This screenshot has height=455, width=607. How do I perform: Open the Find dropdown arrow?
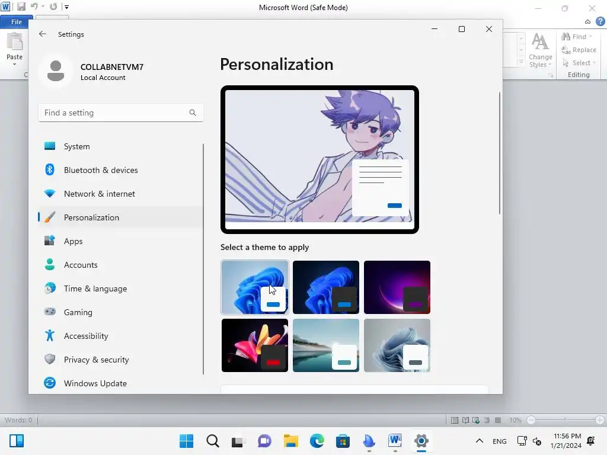591,37
